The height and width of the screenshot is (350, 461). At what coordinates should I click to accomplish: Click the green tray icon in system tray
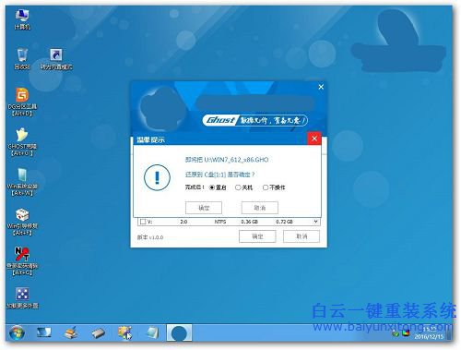(x=396, y=333)
